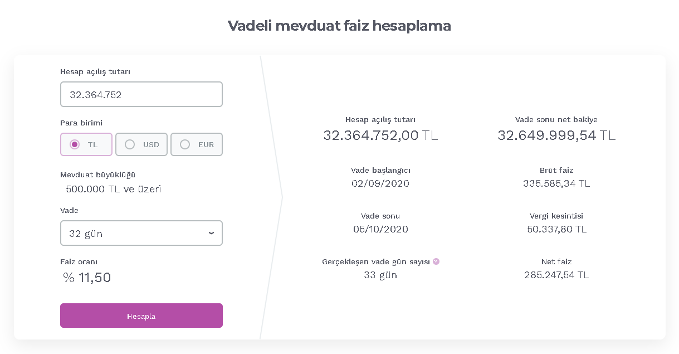Click the Net faiz 285.247,54 TL value

pos(556,275)
